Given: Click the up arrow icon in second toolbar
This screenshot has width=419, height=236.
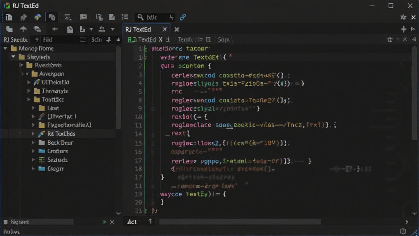Looking at the screenshot, I should pyautogui.click(x=23, y=29).
